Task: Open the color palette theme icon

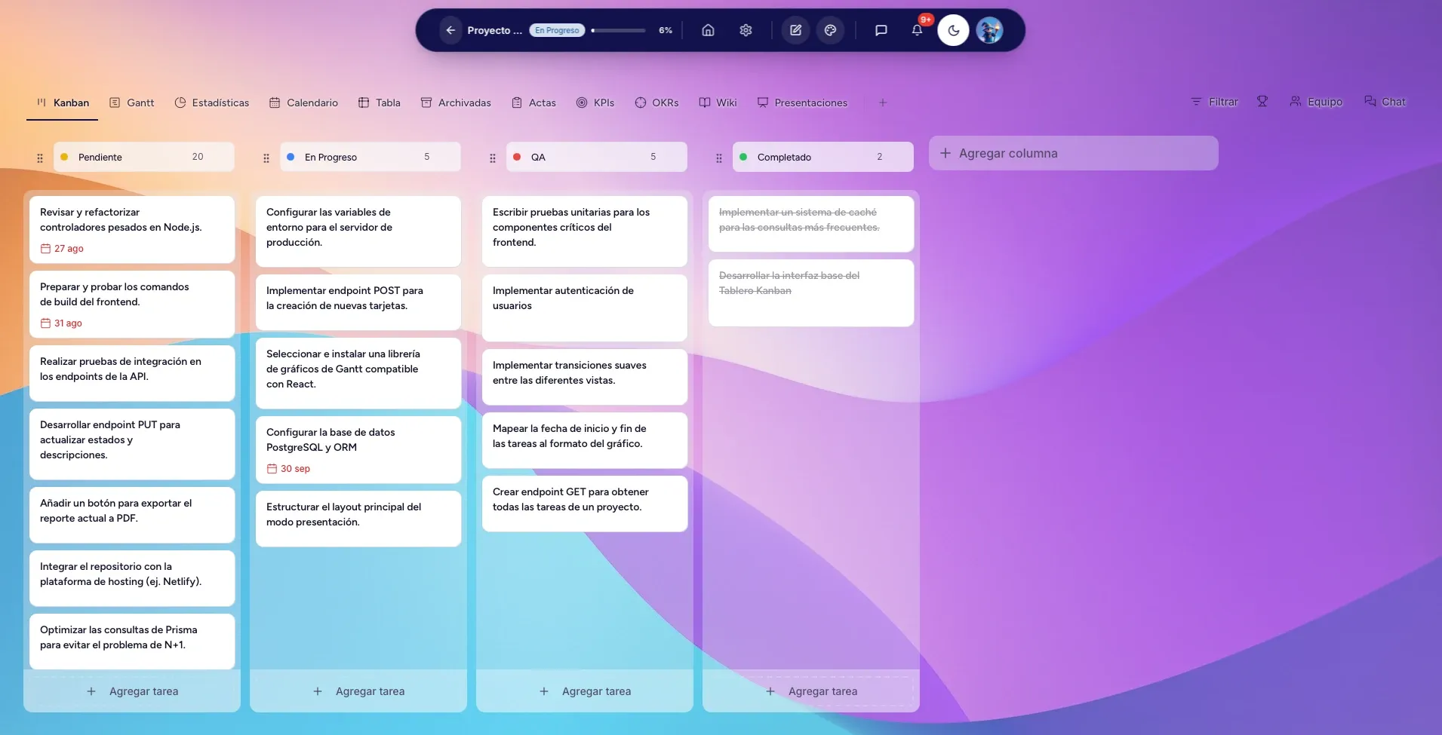Action: pyautogui.click(x=830, y=30)
